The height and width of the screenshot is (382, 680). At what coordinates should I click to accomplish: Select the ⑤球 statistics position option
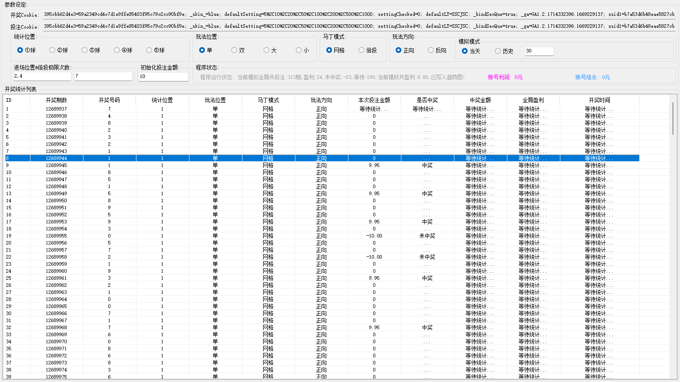[x=149, y=50]
